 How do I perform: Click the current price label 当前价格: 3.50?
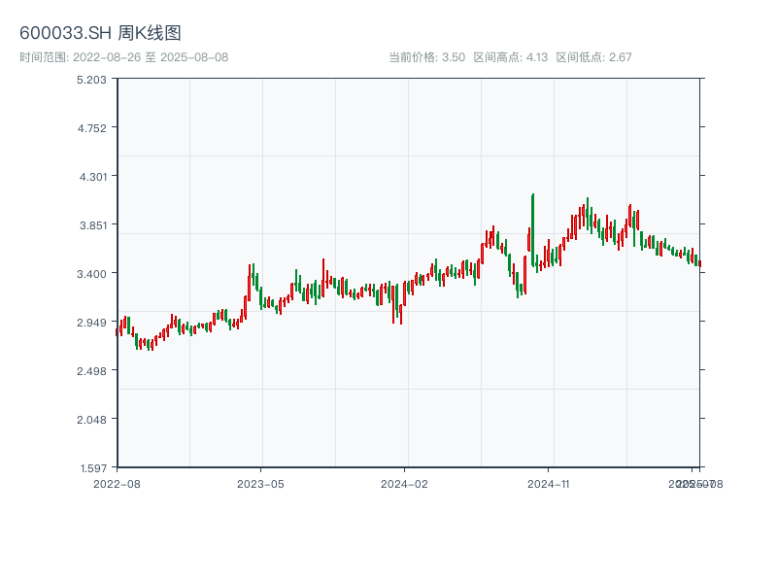(x=426, y=57)
